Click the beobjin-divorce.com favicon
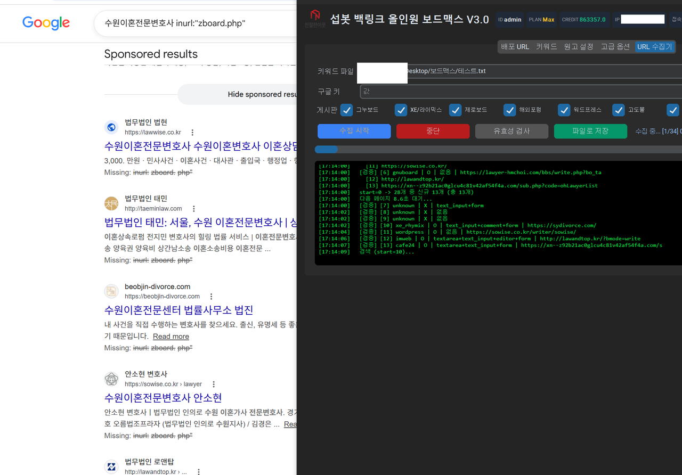Viewport: 682px width, 475px height. (111, 291)
